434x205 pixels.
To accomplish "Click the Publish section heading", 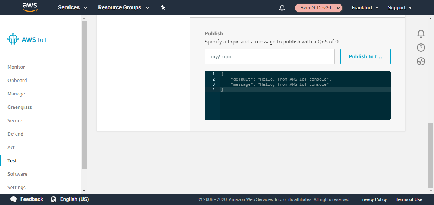I will click(214, 33).
